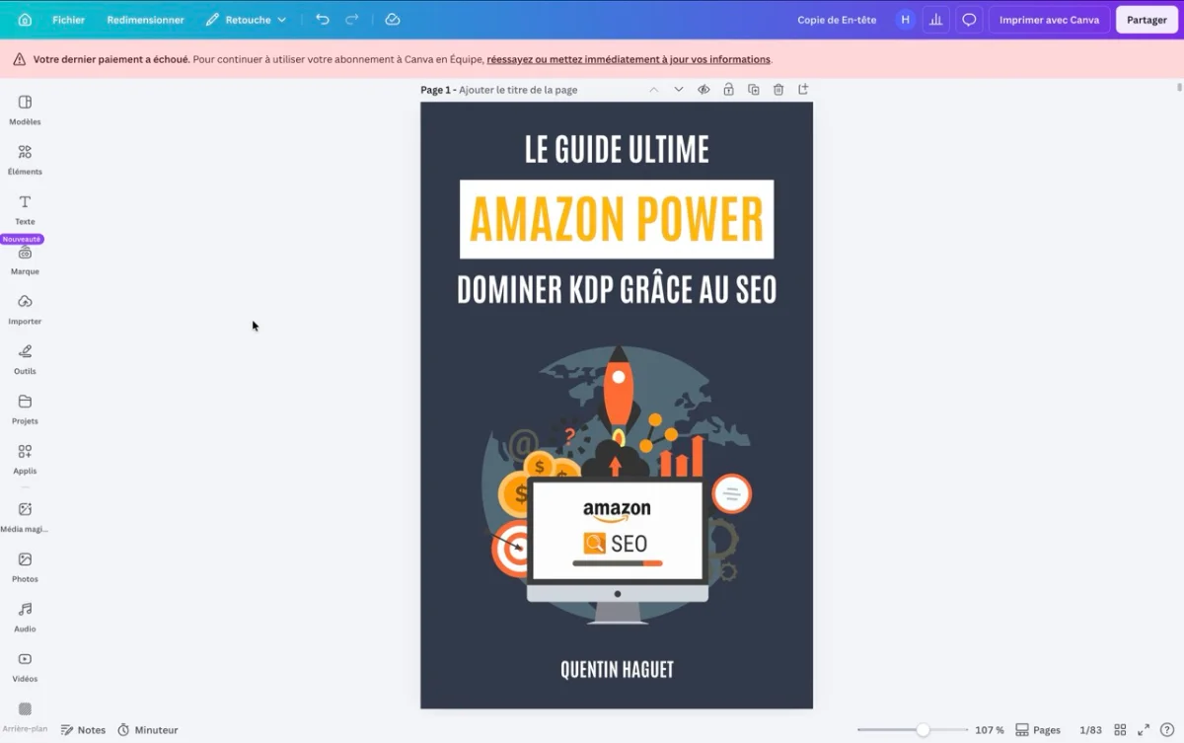Click Ajouter le titre de la page
Image resolution: width=1184 pixels, height=743 pixels.
point(518,90)
